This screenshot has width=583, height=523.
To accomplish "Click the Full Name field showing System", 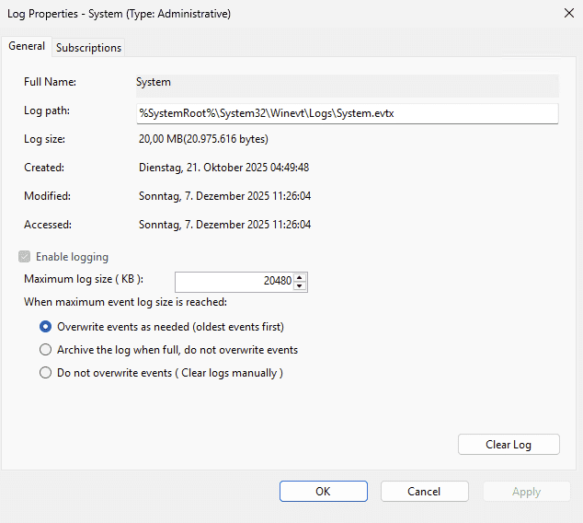I will [x=346, y=84].
